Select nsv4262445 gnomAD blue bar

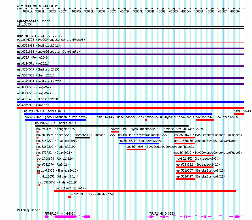(x=55, y=120)
